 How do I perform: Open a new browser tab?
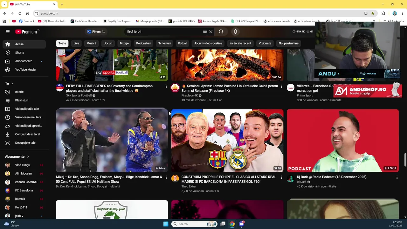62,4
